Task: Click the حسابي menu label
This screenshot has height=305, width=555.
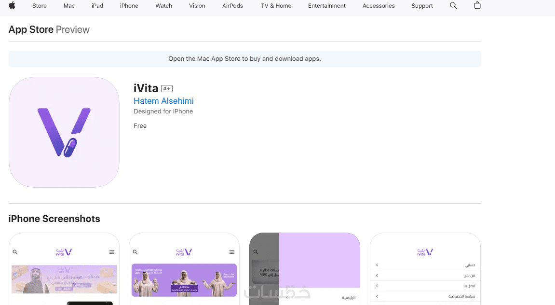Action: pos(470,265)
